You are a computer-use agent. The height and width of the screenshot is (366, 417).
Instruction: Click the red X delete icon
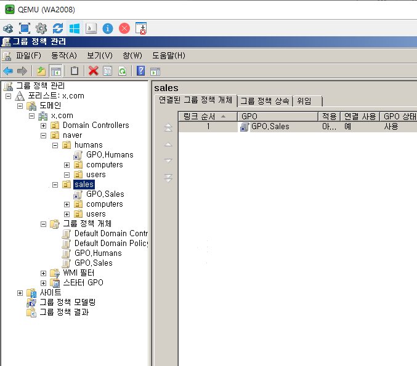click(x=94, y=71)
